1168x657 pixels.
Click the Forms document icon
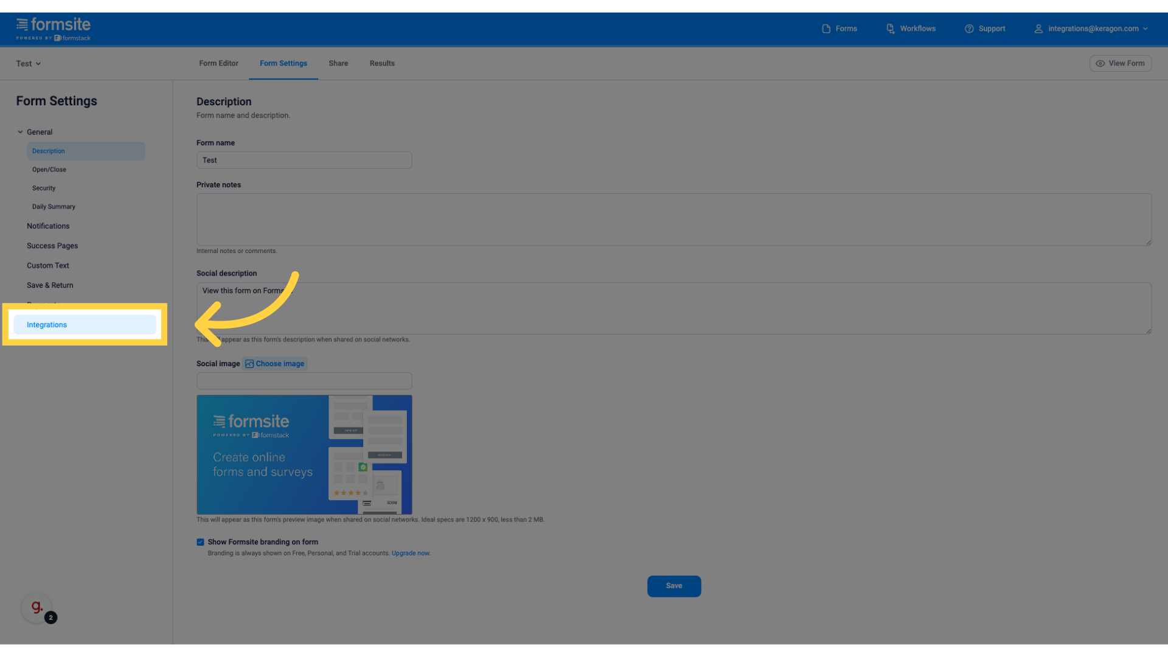pos(826,29)
